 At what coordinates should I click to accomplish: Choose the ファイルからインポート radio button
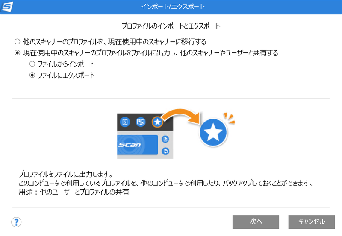click(32, 64)
